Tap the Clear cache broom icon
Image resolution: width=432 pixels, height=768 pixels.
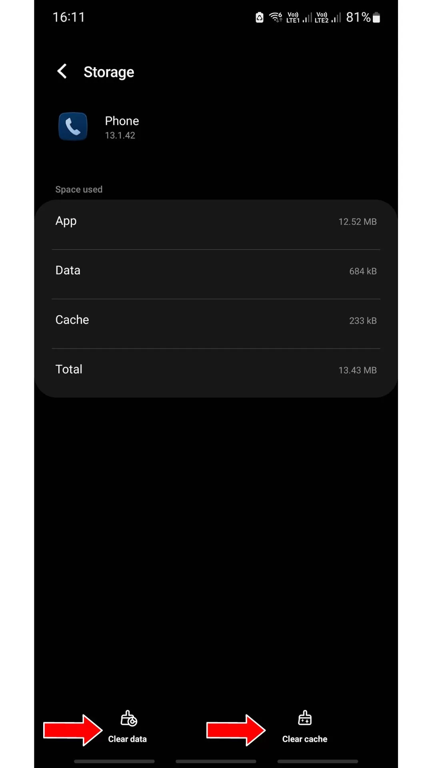pos(305,718)
